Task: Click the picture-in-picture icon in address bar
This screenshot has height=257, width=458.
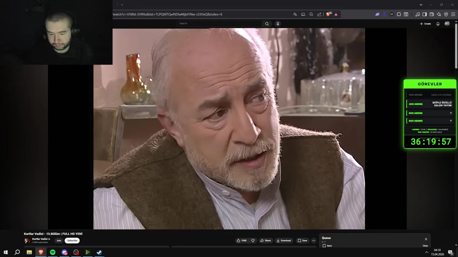Action: coord(303,14)
